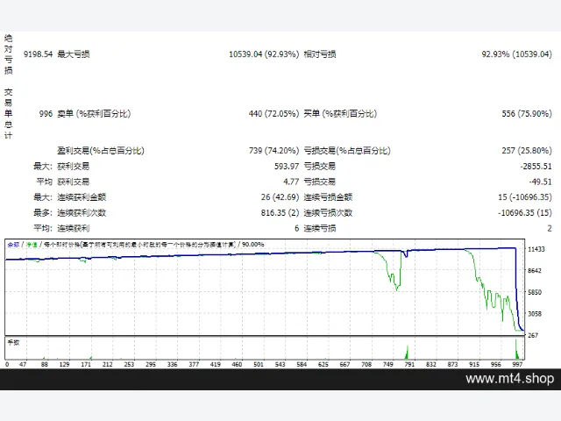Select the 卖单 (%获利百分比) label
The height and width of the screenshot is (421, 561).
[94, 113]
